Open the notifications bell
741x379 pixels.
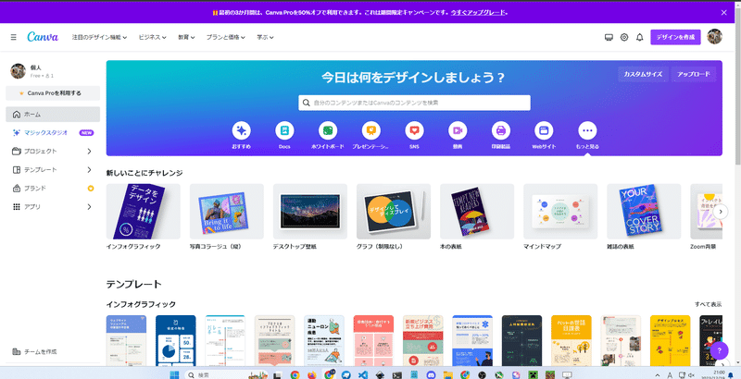tap(640, 37)
